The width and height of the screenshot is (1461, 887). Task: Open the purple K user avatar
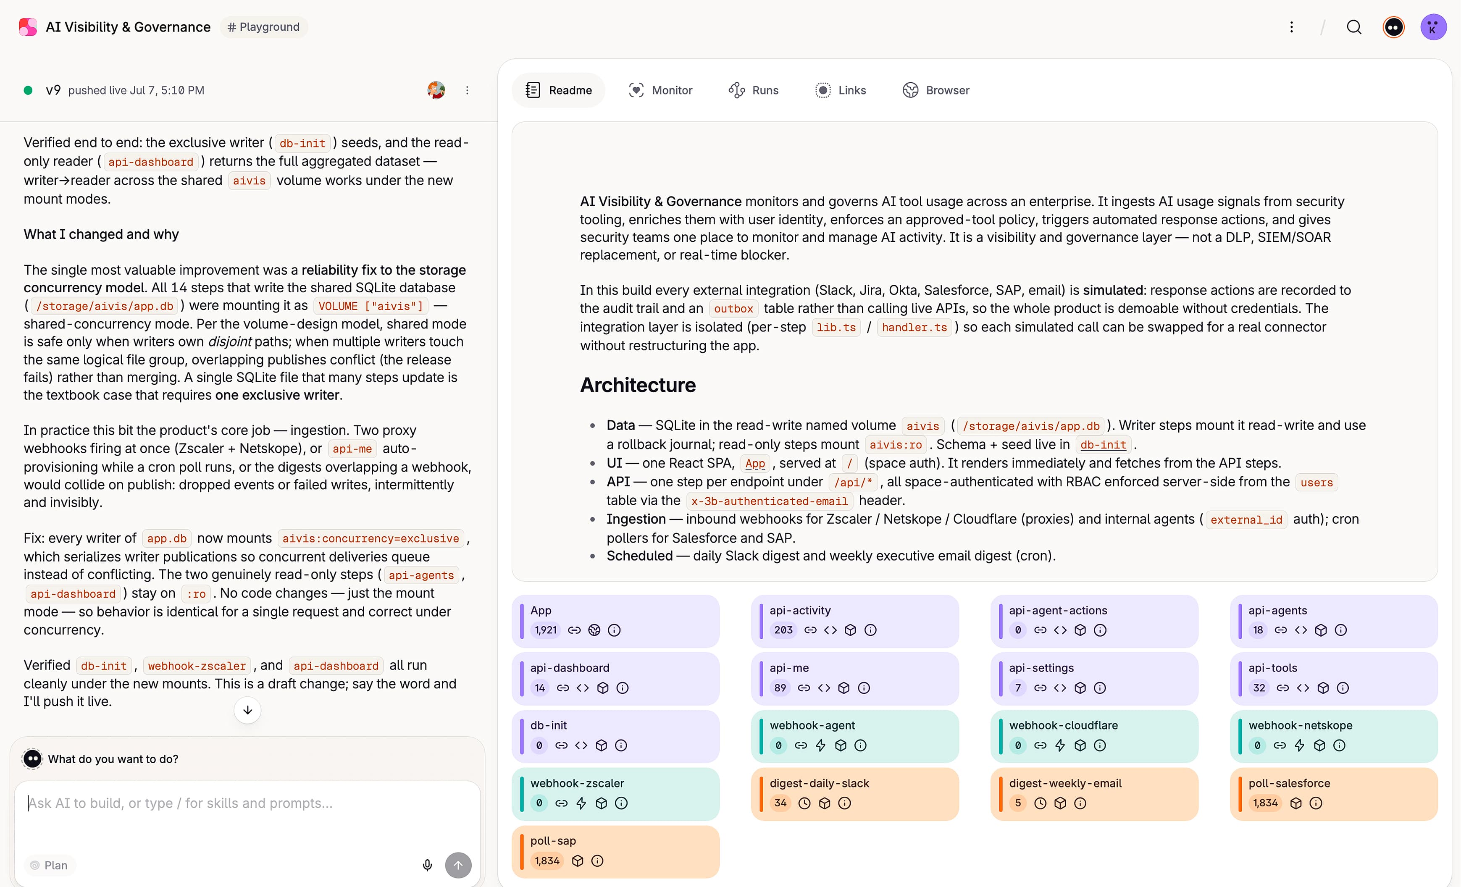pyautogui.click(x=1433, y=27)
